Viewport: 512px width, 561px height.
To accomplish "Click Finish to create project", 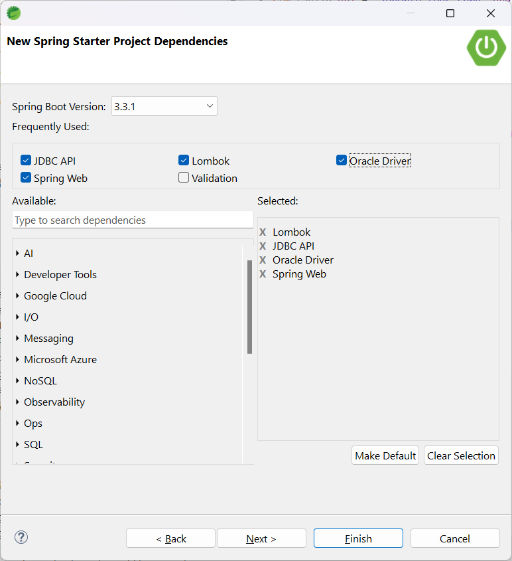I will coord(358,538).
